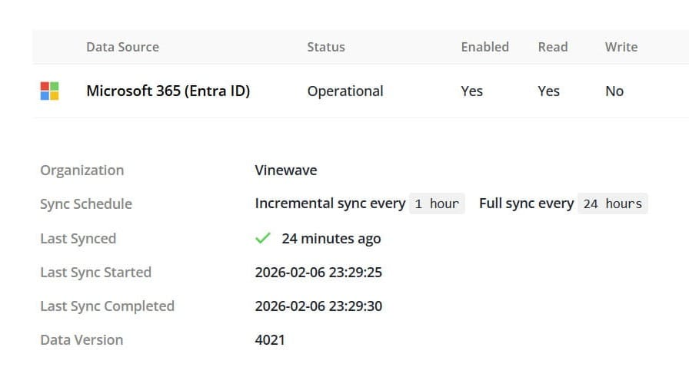Click the Data Version label

click(x=82, y=340)
